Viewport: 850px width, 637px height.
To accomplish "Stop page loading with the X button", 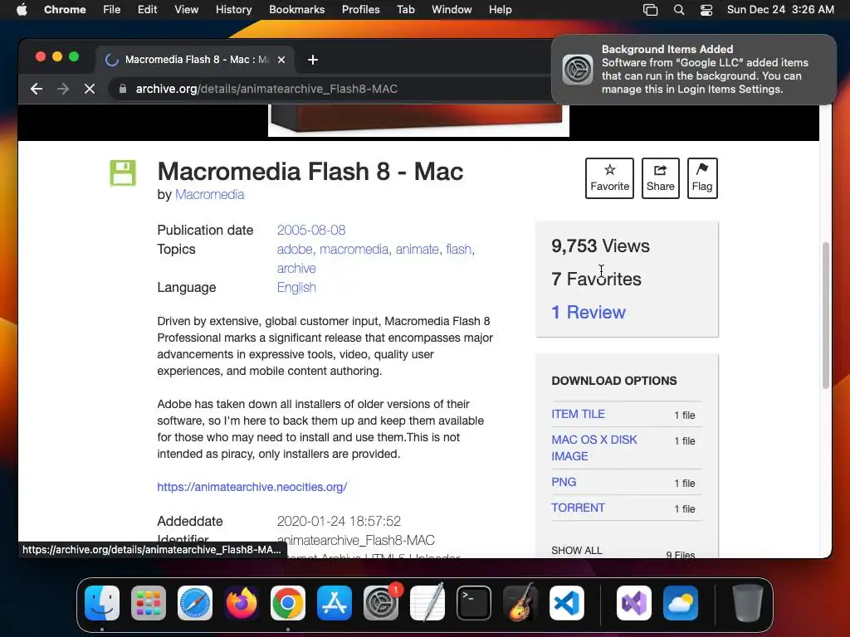I will 90,89.
